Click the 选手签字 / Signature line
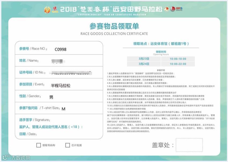 tap(35, 120)
